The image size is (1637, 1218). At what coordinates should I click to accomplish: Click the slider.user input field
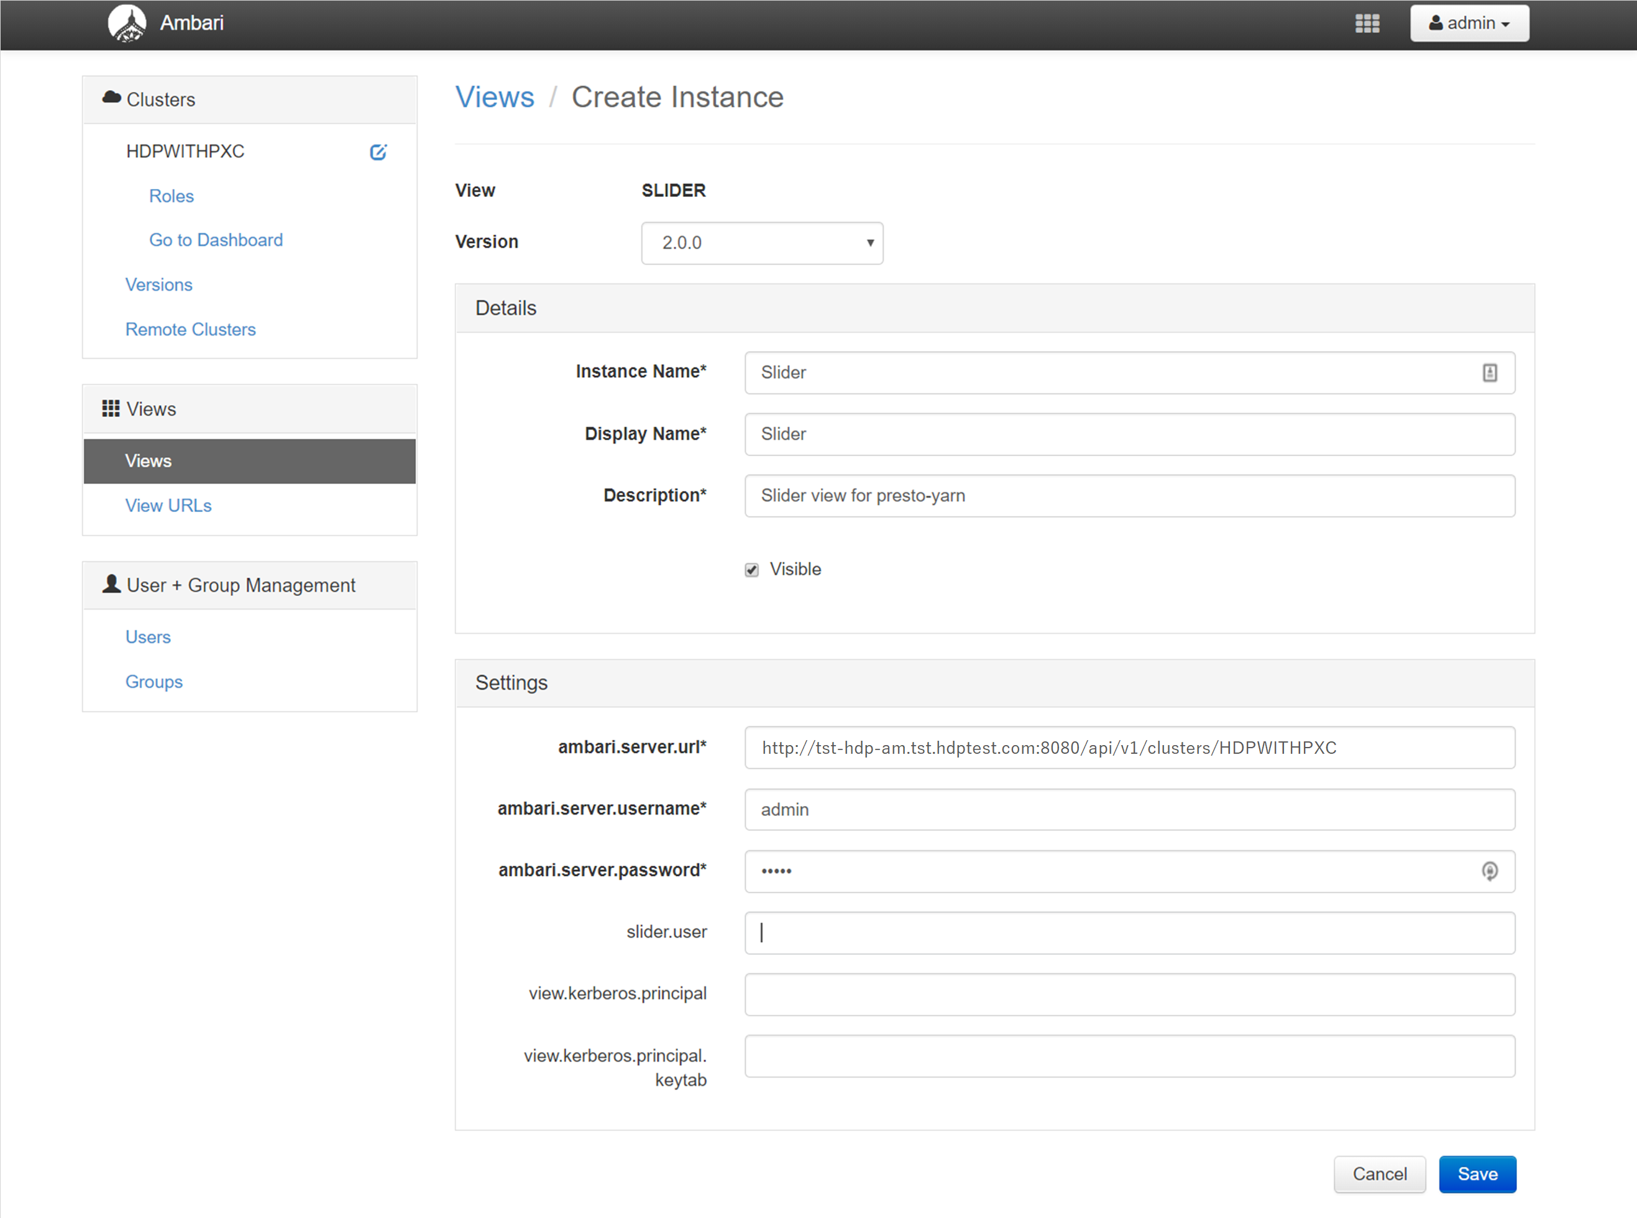[x=1130, y=933]
